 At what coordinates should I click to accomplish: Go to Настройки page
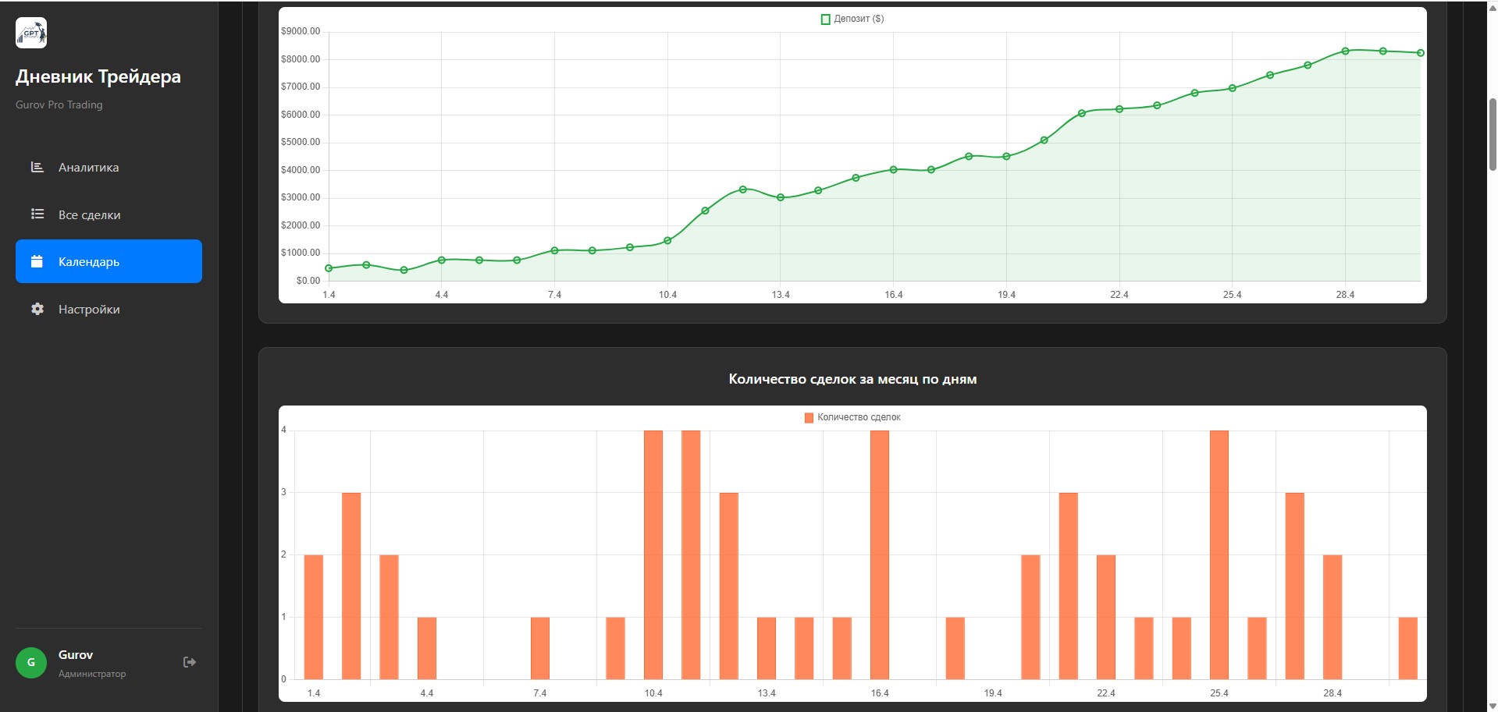pos(89,310)
